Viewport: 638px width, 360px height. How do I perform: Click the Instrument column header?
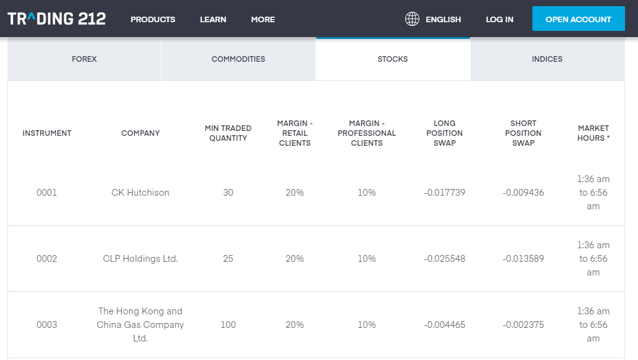point(47,133)
